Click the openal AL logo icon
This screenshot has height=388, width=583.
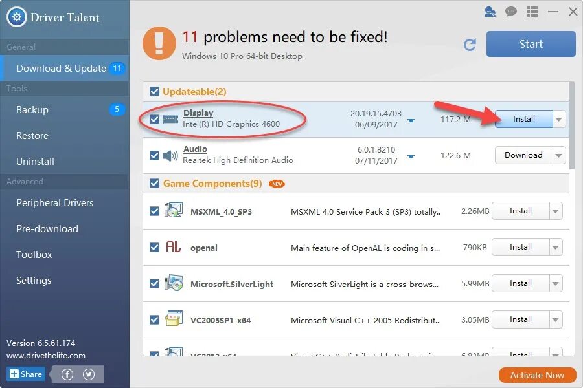(x=173, y=246)
